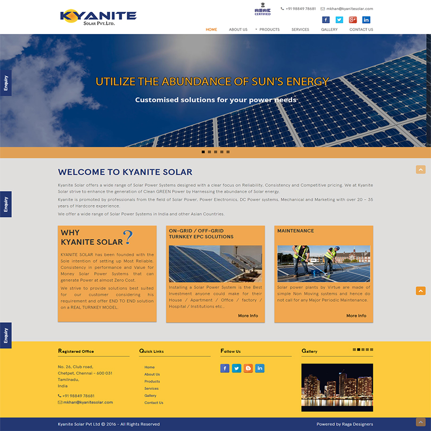
Task: Open the solar panel image in the On-Grid card
Action: pyautogui.click(x=215, y=264)
